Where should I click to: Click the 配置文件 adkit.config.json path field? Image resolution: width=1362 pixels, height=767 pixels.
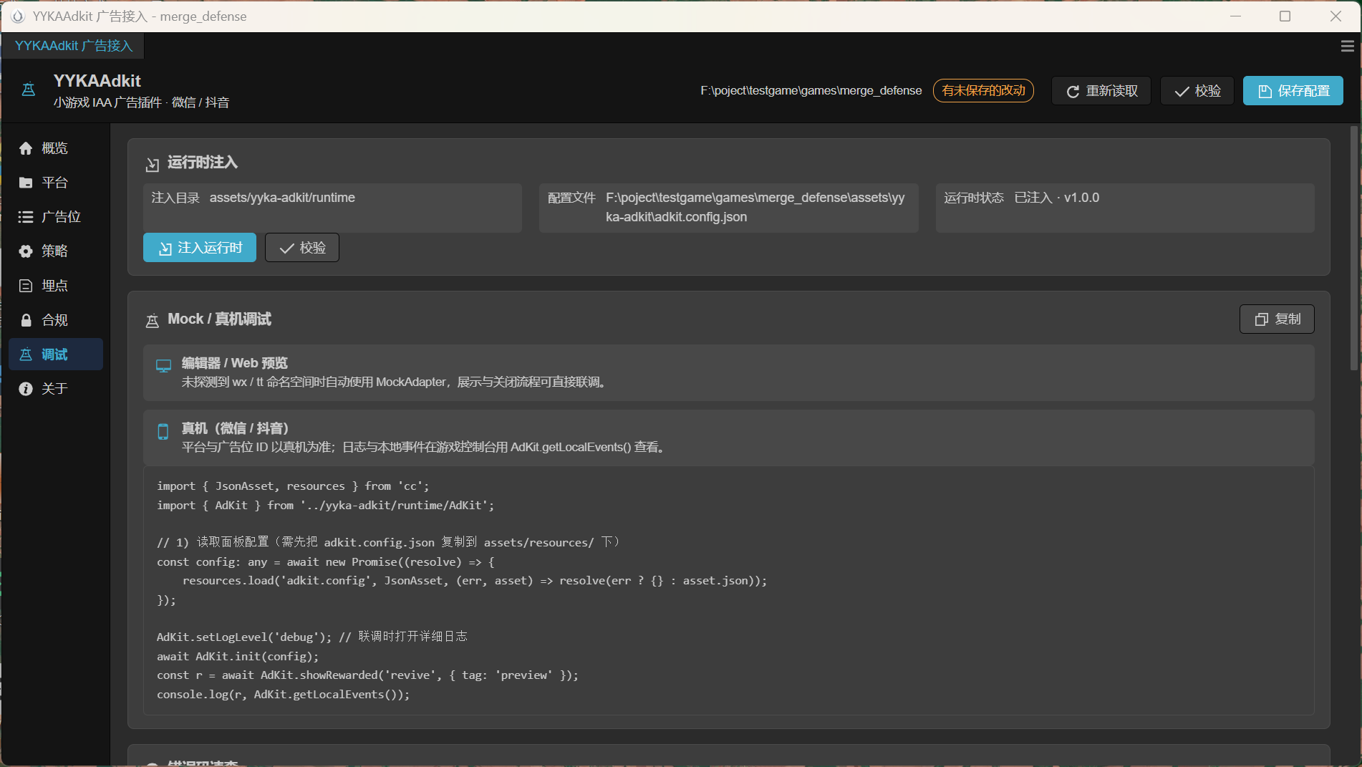(729, 208)
